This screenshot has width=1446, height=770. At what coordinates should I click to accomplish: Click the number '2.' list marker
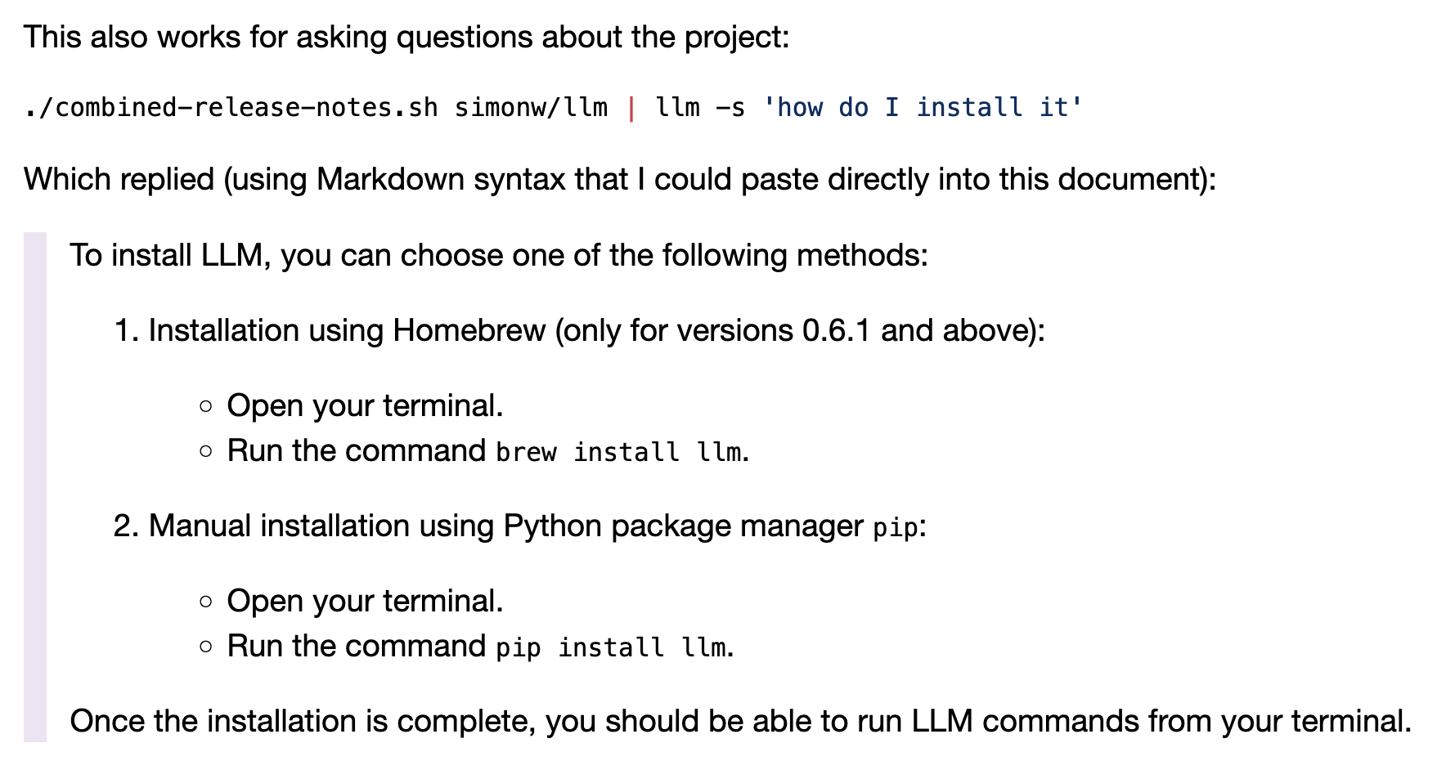127,526
